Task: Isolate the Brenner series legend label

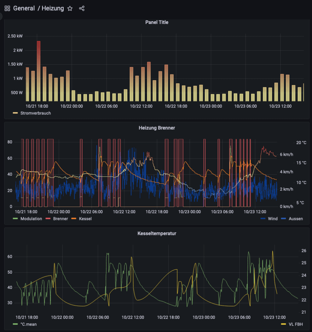Action: (x=60, y=219)
